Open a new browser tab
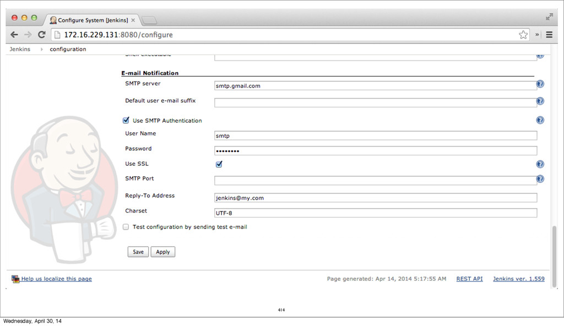This screenshot has width=564, height=326. click(x=149, y=20)
